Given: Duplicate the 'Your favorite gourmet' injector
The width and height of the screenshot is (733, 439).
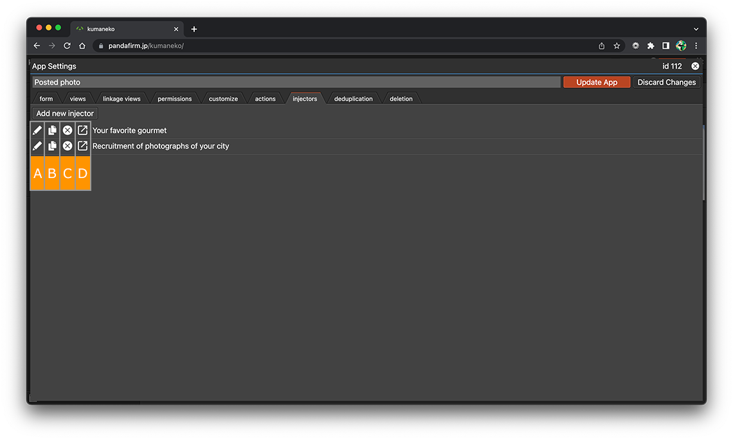Looking at the screenshot, I should coord(52,130).
